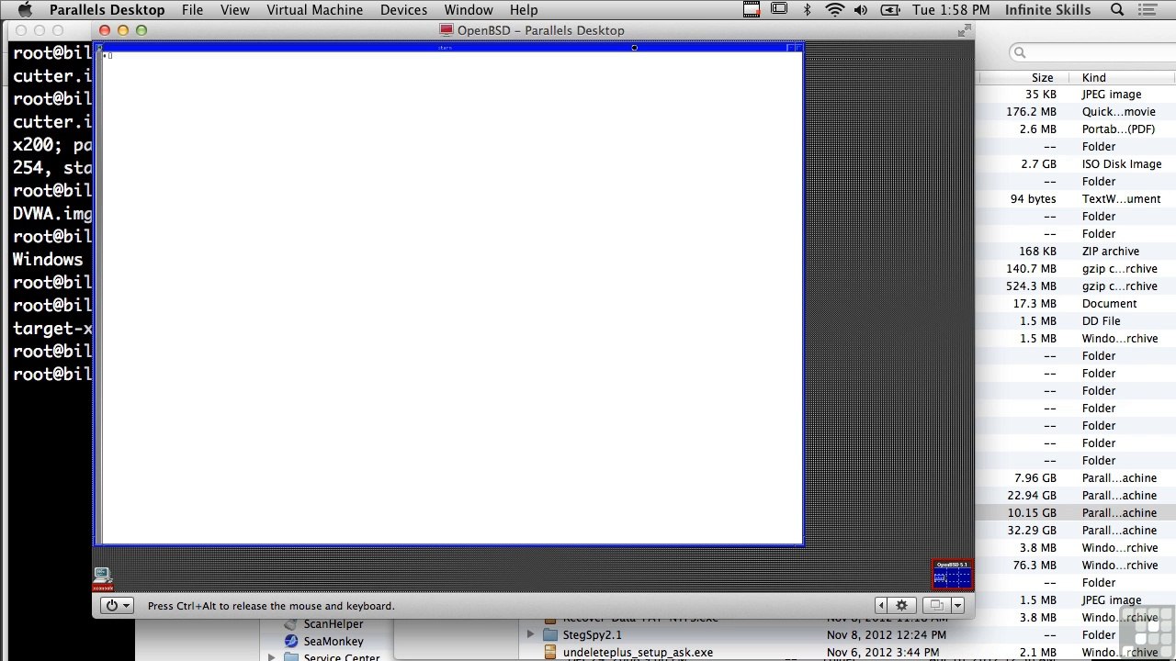Click the OpenBSD 5.1 desktop thumbnail
The height and width of the screenshot is (661, 1176).
(952, 575)
